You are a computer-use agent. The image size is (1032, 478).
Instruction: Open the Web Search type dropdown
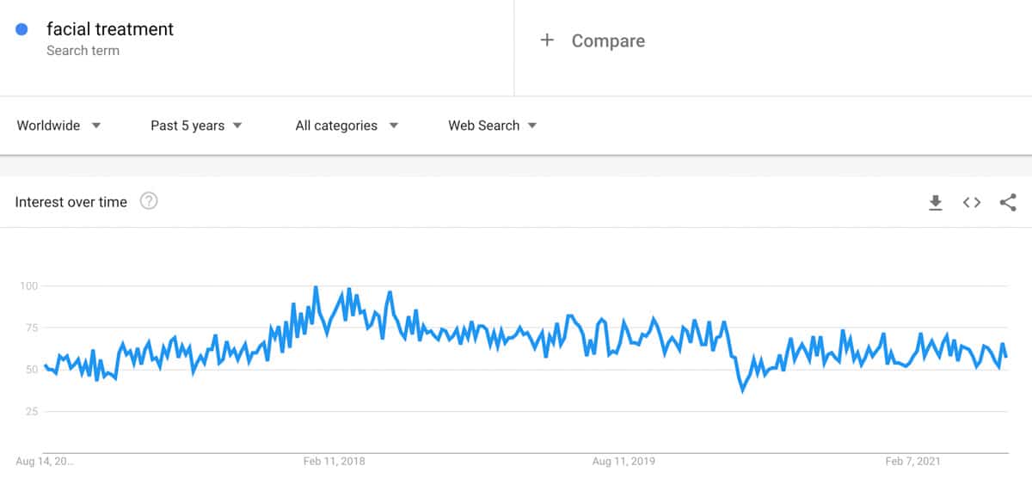point(492,126)
